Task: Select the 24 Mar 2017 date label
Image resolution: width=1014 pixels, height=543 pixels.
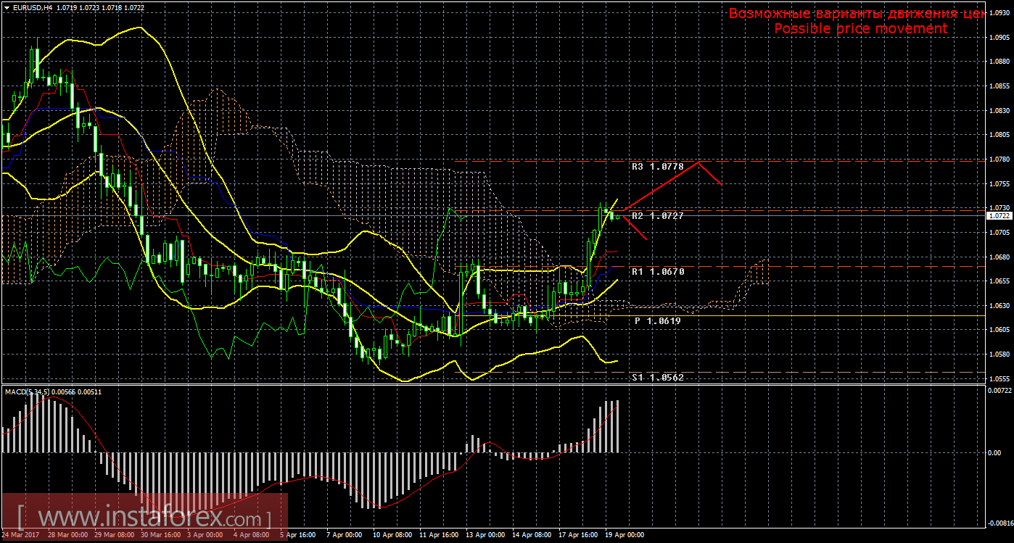Action: coord(20,535)
